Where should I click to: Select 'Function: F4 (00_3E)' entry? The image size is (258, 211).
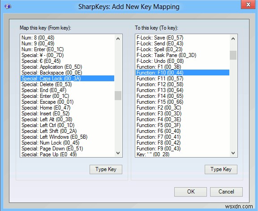[x=182, y=119]
